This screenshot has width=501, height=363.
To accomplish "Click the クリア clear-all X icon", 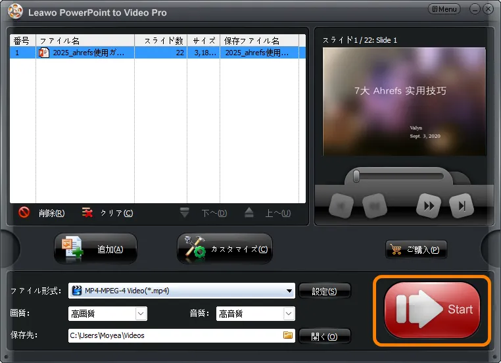I will [x=87, y=212].
